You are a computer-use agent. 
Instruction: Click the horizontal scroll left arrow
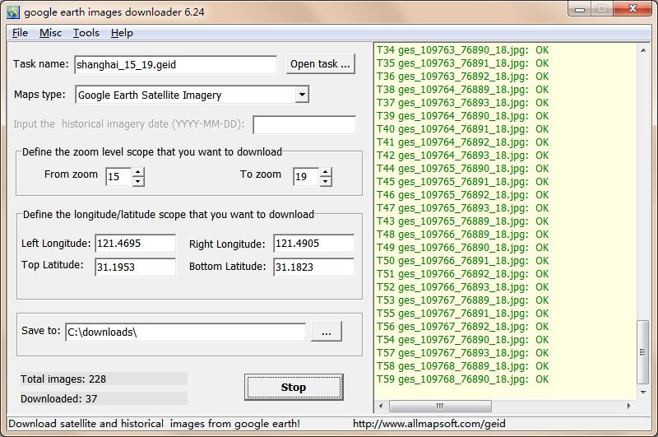click(381, 406)
